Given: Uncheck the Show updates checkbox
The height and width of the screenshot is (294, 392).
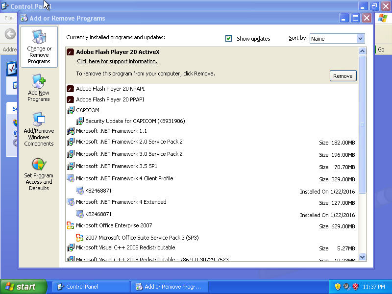Looking at the screenshot, I should pyautogui.click(x=228, y=38).
